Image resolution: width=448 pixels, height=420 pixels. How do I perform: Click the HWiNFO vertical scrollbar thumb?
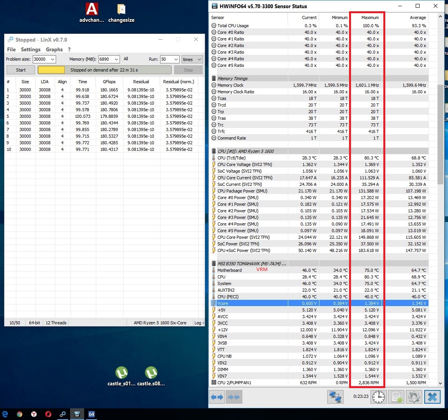pos(440,135)
